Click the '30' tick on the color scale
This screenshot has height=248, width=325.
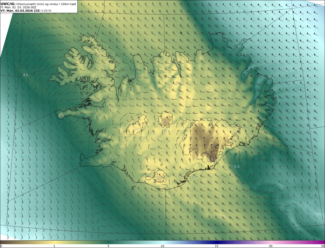click(x=271, y=246)
